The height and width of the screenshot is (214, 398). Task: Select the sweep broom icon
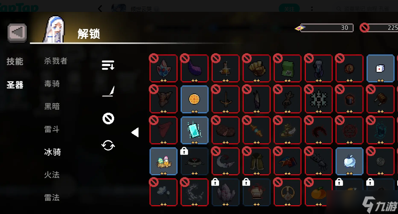(109, 91)
